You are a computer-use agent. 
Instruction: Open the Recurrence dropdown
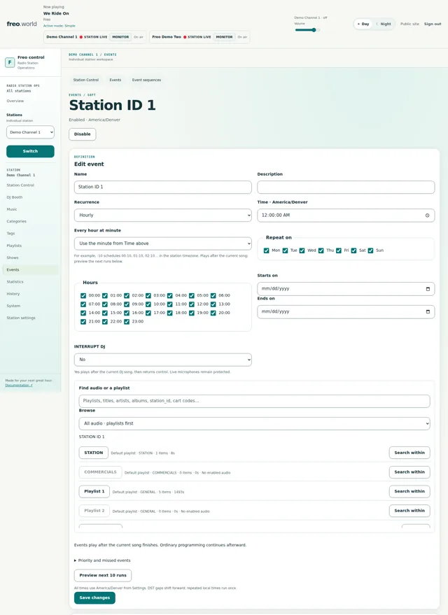[163, 215]
